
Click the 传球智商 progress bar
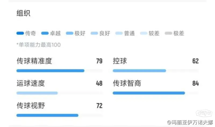tap(156, 93)
